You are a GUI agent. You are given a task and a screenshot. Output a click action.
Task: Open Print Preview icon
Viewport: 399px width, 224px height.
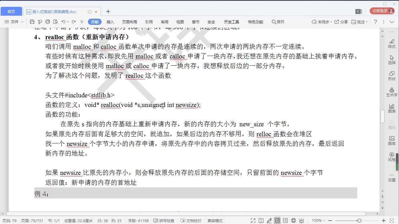tap(55, 22)
